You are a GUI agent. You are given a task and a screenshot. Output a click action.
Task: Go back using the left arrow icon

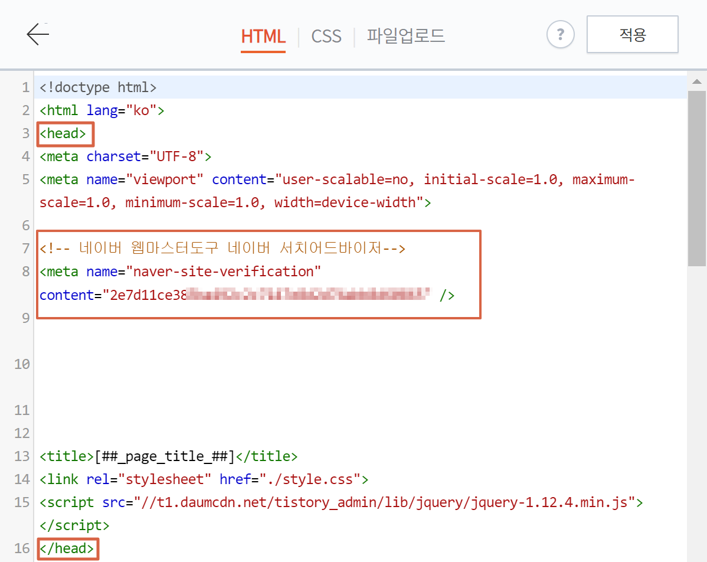tap(38, 34)
